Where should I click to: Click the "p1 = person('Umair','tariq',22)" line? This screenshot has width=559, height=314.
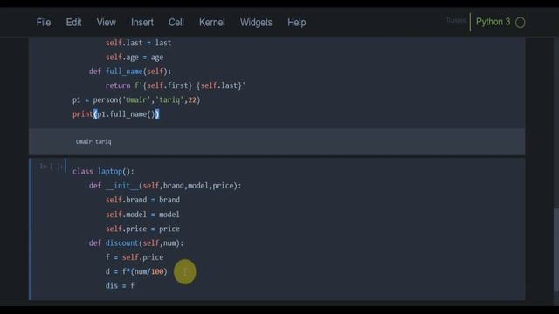tap(136, 99)
